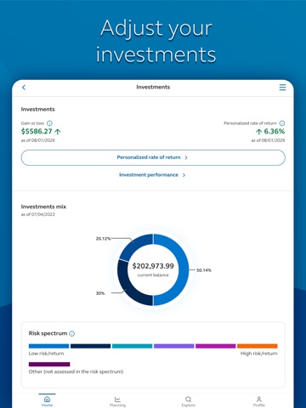
Task: Click the dark purple Other swatch
Action: tap(49, 364)
